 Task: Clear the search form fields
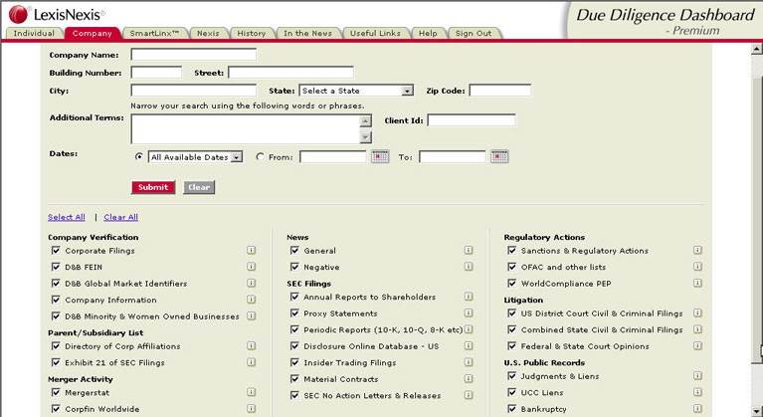tap(199, 187)
